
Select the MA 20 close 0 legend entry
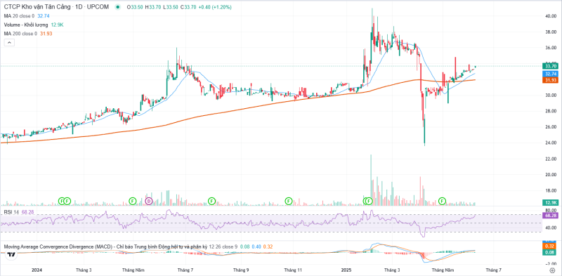[20, 16]
